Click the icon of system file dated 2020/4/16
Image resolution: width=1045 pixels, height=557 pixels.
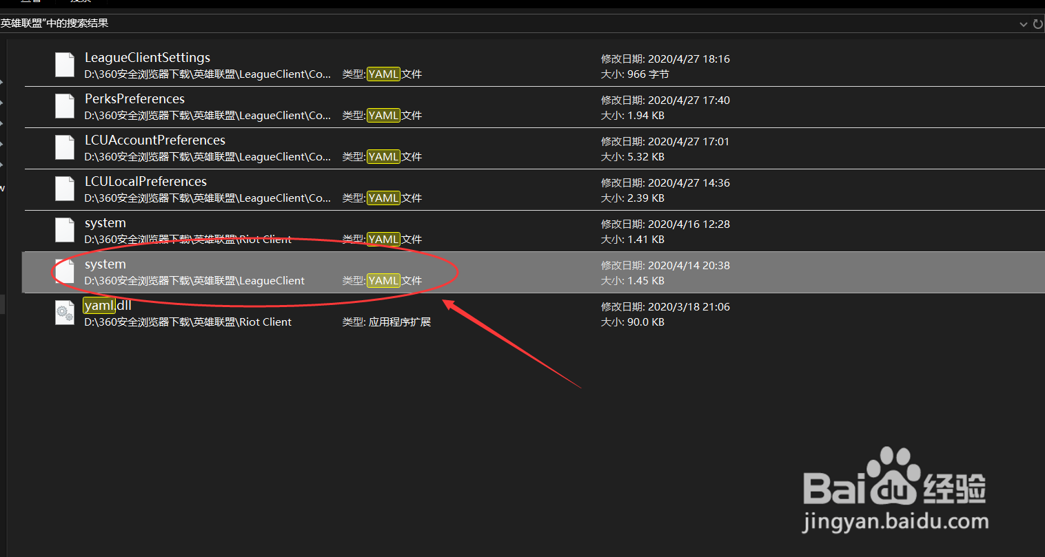click(x=65, y=230)
